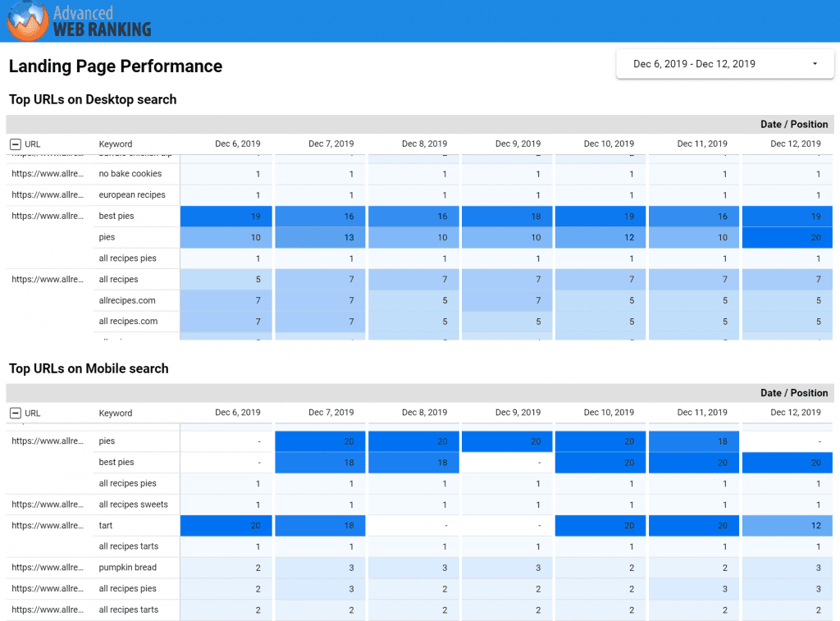
Task: Click Mobile 'tart' Dec 12 cell showing 12
Action: [x=787, y=526]
